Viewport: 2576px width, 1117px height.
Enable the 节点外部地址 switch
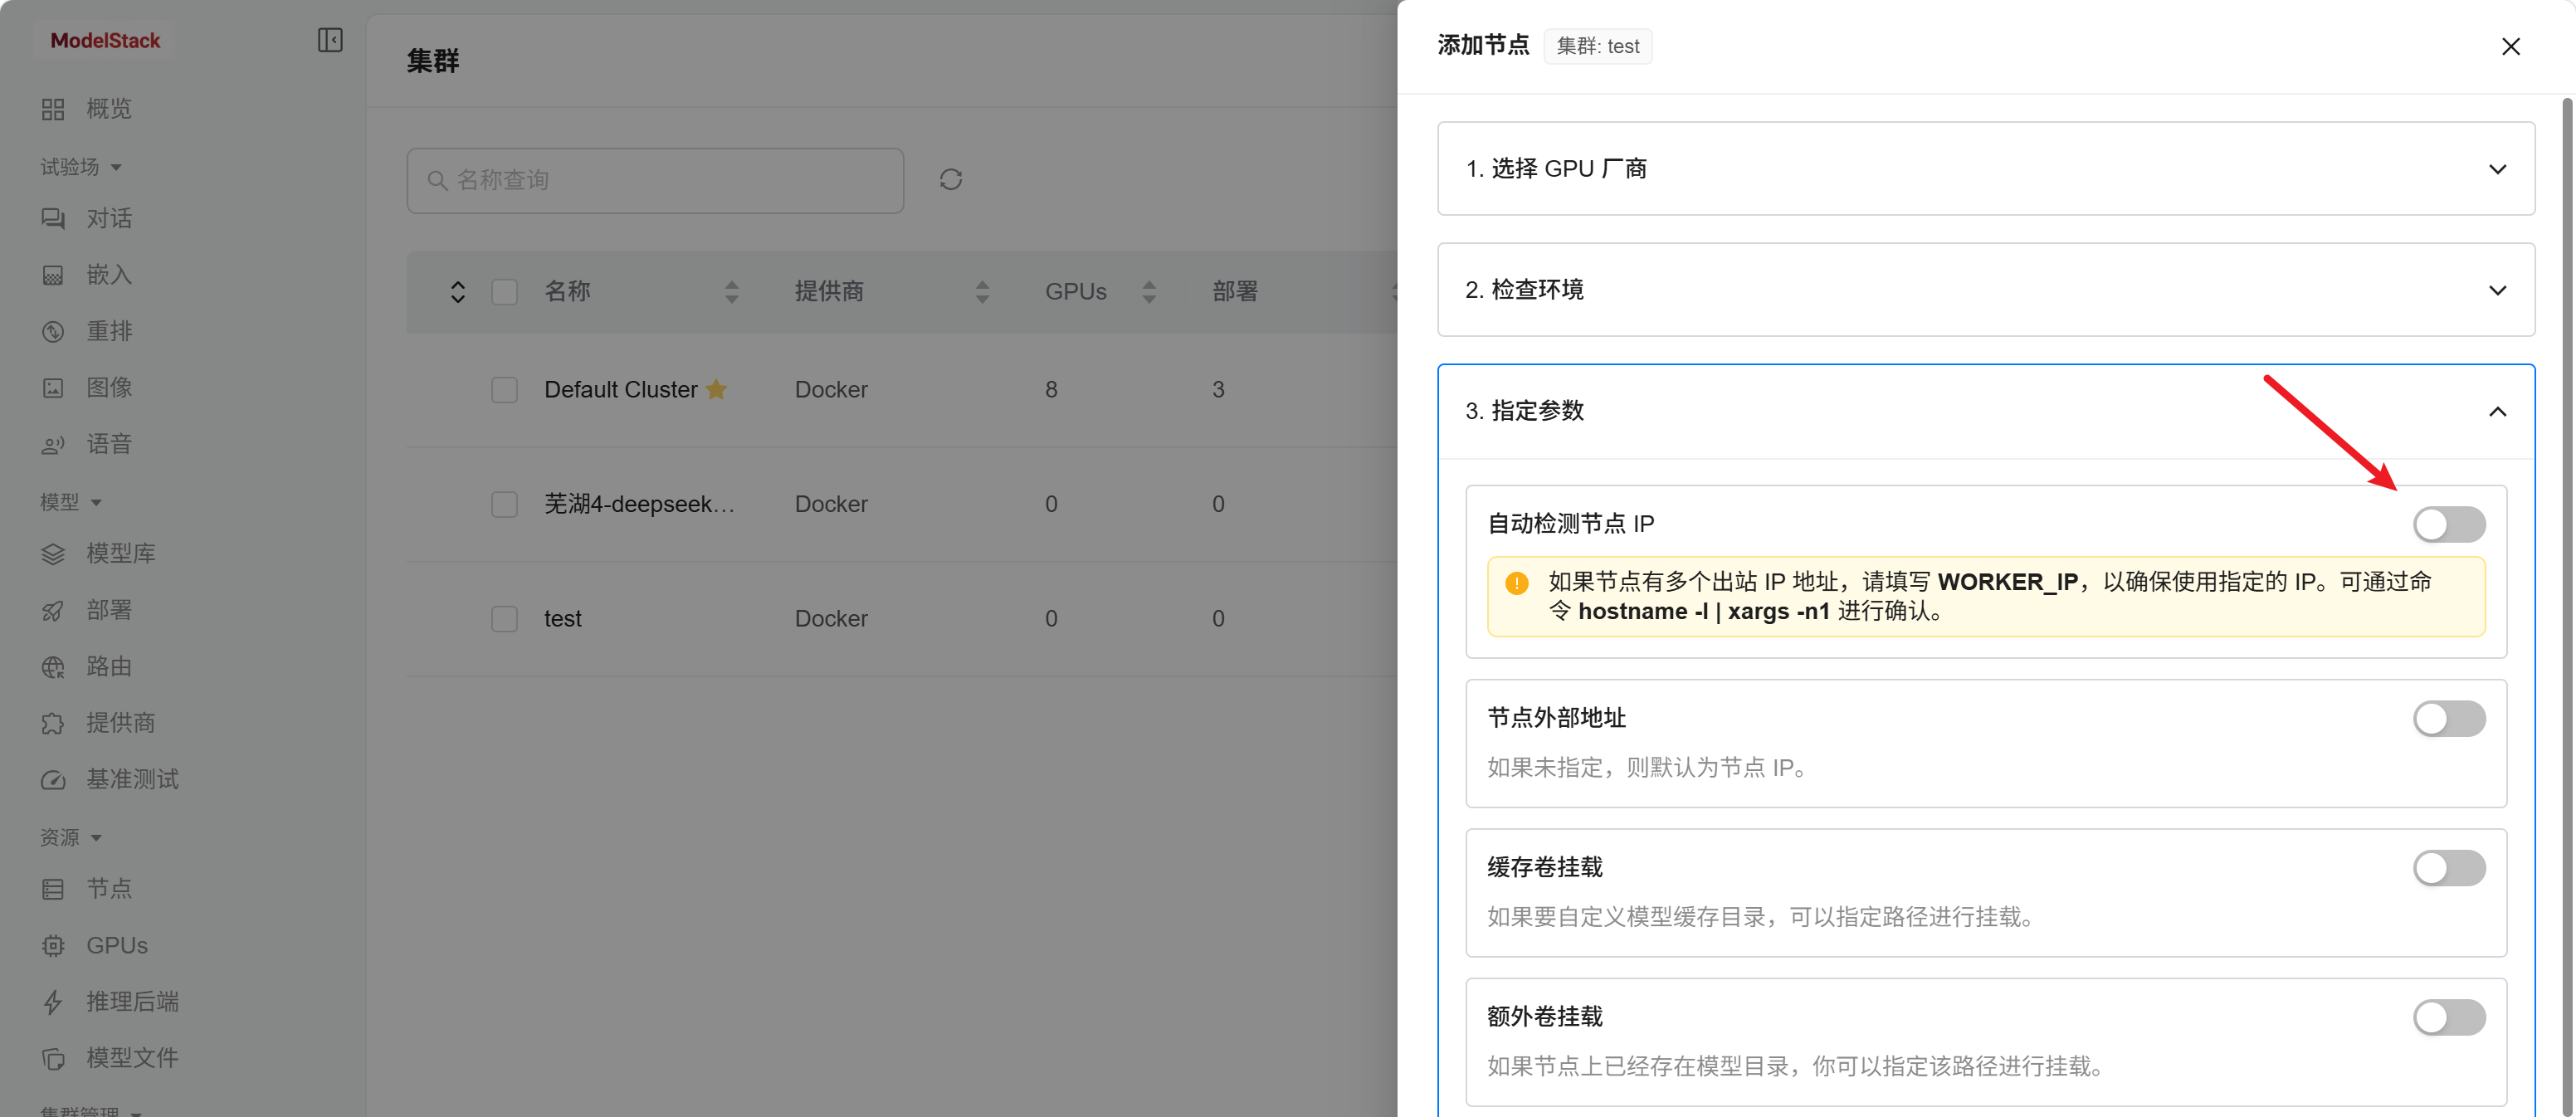[x=2448, y=718]
